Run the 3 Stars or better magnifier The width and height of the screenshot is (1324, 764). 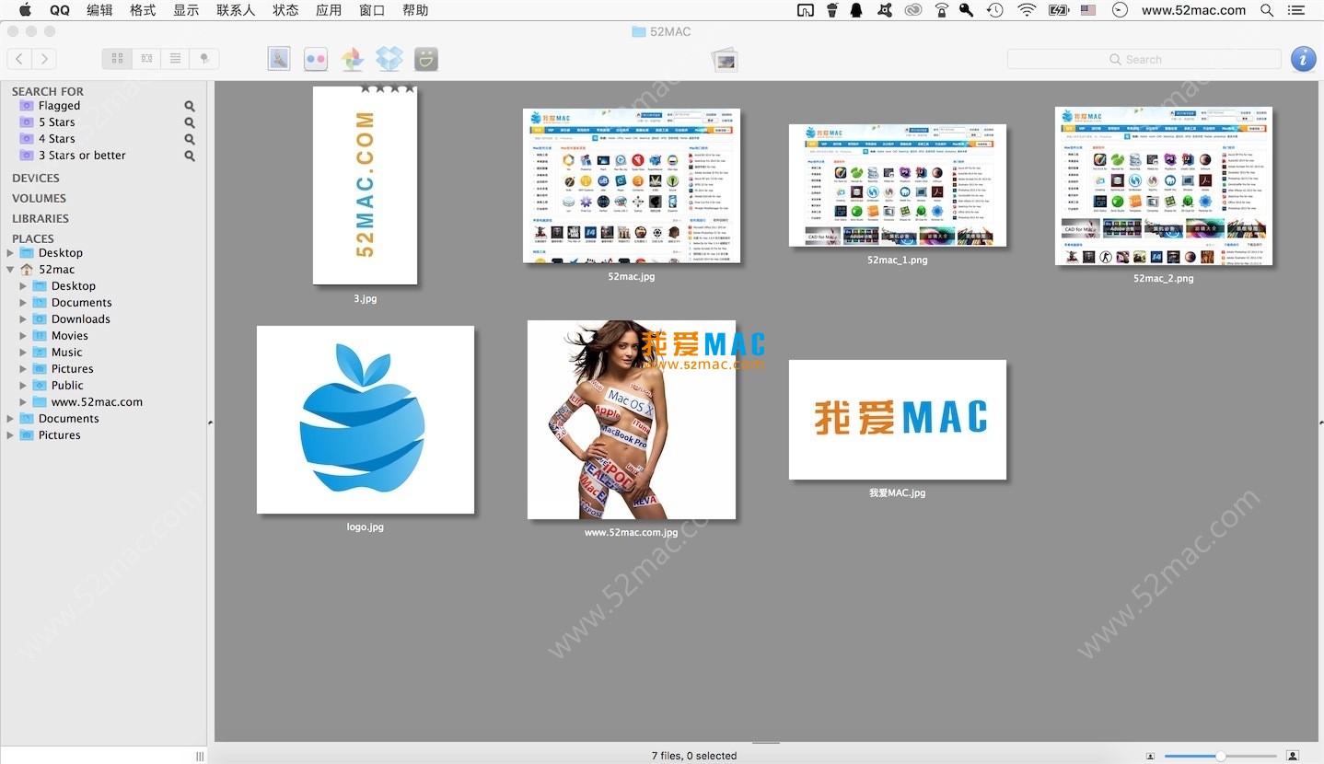[x=190, y=156]
